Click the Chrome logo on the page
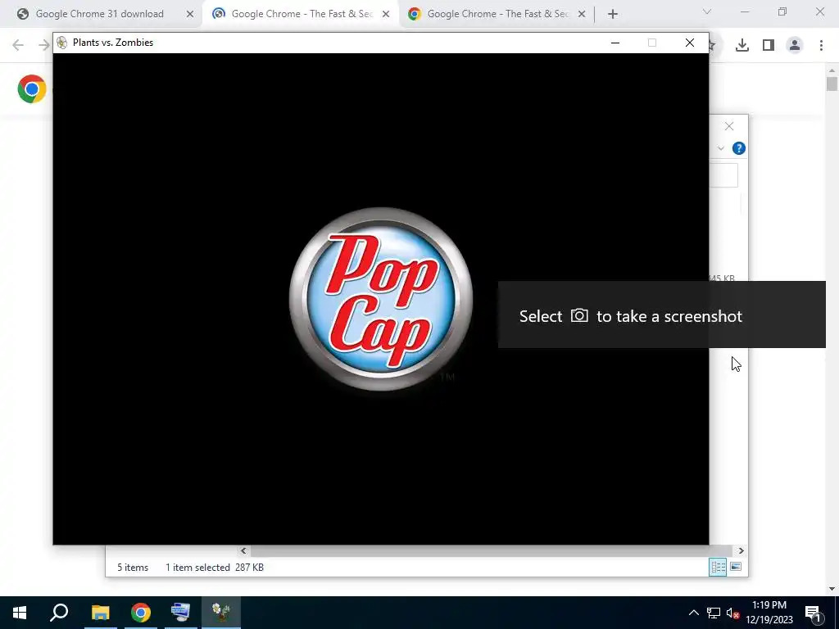 pyautogui.click(x=32, y=88)
